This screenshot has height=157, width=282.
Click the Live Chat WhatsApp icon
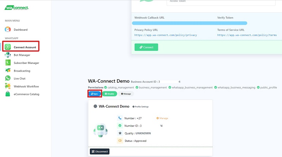coord(8,78)
